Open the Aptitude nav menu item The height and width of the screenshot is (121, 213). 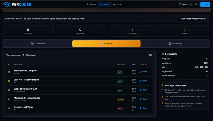coord(117,4)
